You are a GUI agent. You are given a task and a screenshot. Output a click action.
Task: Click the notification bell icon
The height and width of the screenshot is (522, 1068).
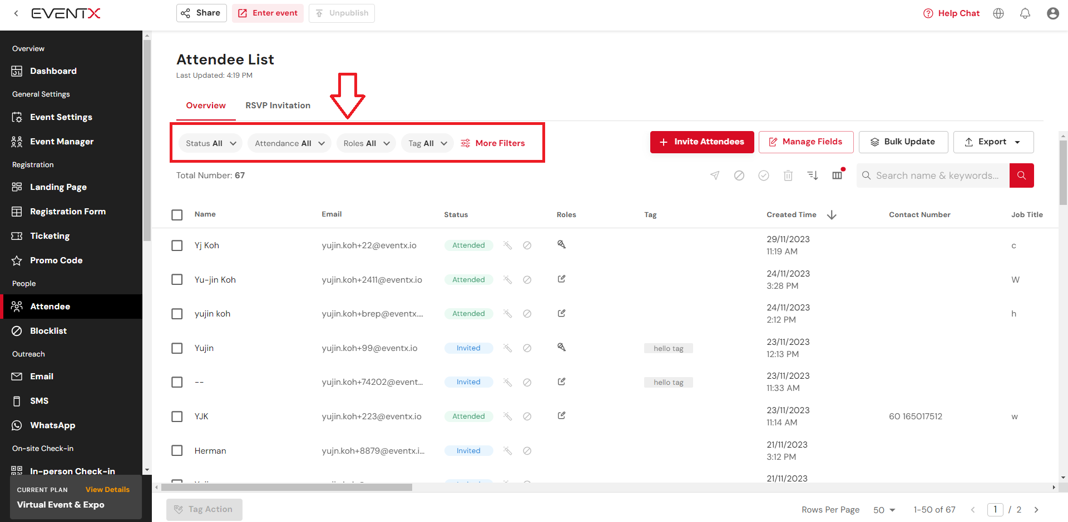point(1025,13)
